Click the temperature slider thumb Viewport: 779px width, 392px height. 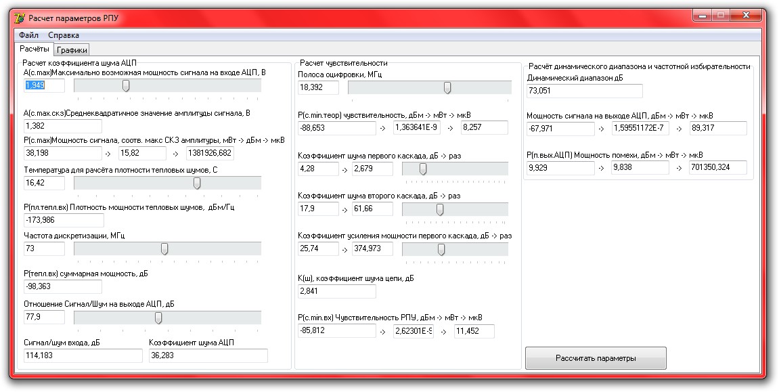(197, 183)
